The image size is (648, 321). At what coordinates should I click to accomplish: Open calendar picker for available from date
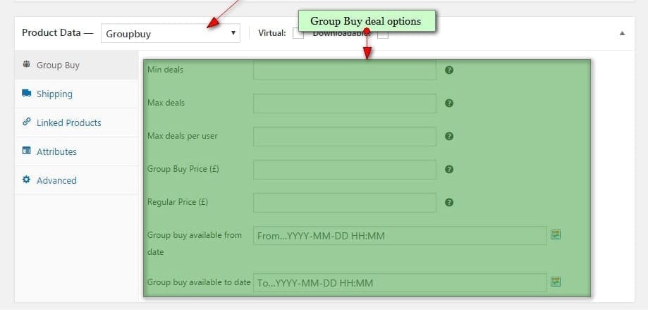(x=556, y=235)
